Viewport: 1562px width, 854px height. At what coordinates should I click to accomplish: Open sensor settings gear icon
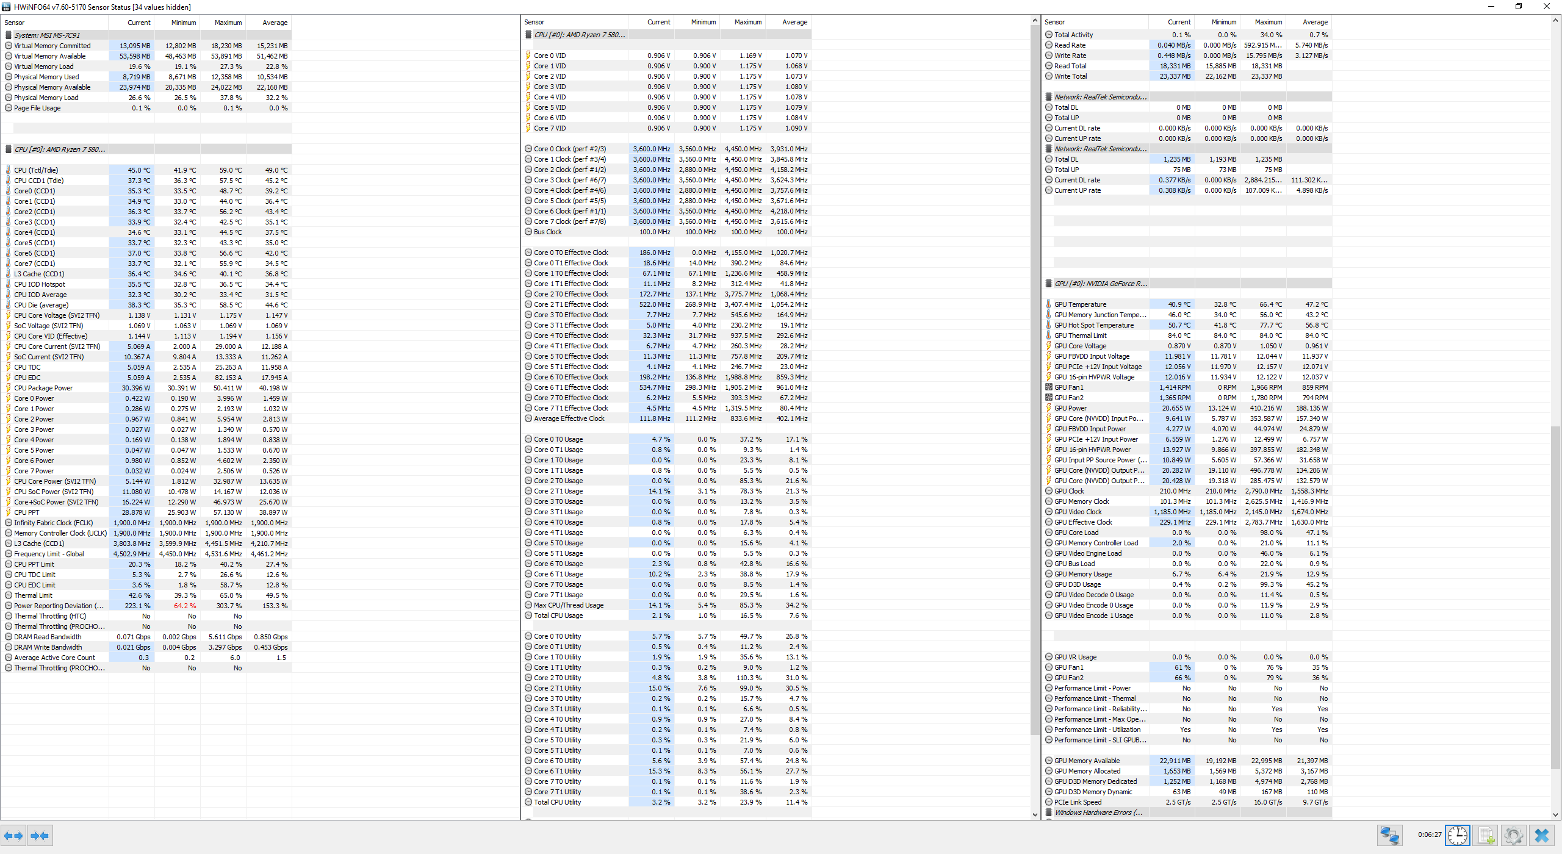(x=1514, y=835)
